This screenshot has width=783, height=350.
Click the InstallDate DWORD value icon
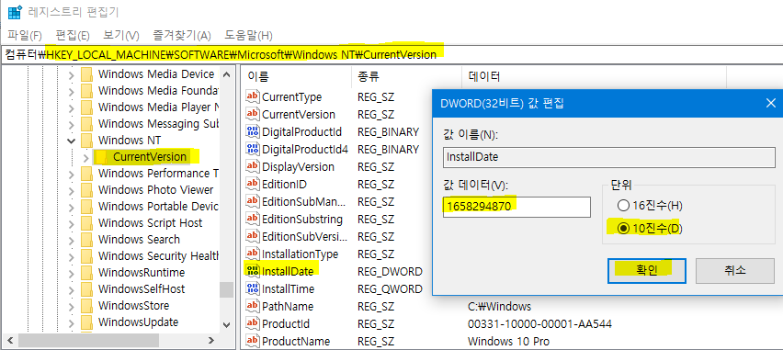coord(253,271)
